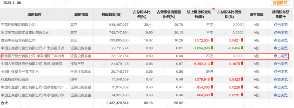Click the green down arrow beside -1,694,800
The width and height of the screenshot is (294, 108).
tap(212, 48)
